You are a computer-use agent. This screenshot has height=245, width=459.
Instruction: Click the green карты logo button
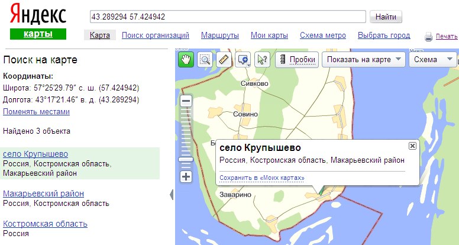38,34
